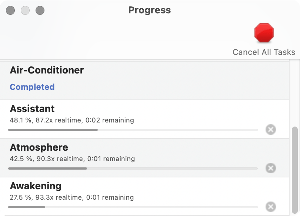
Task: Select the Assistant task title
Action: tap(32, 109)
